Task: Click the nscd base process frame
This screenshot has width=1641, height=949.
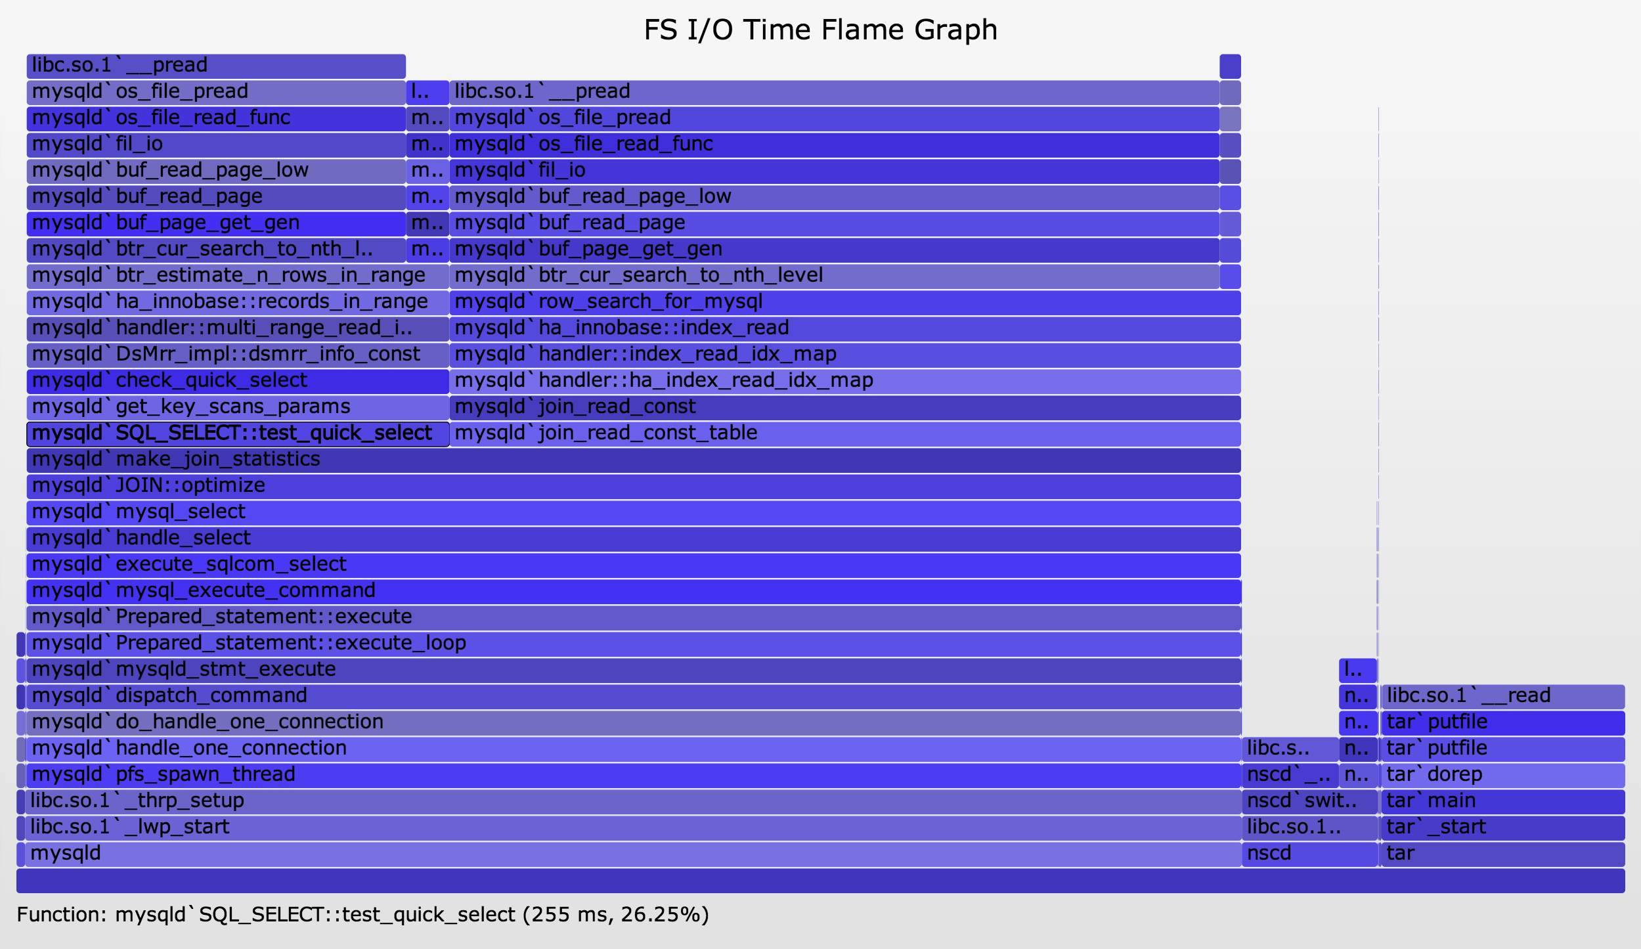Action: [1309, 854]
